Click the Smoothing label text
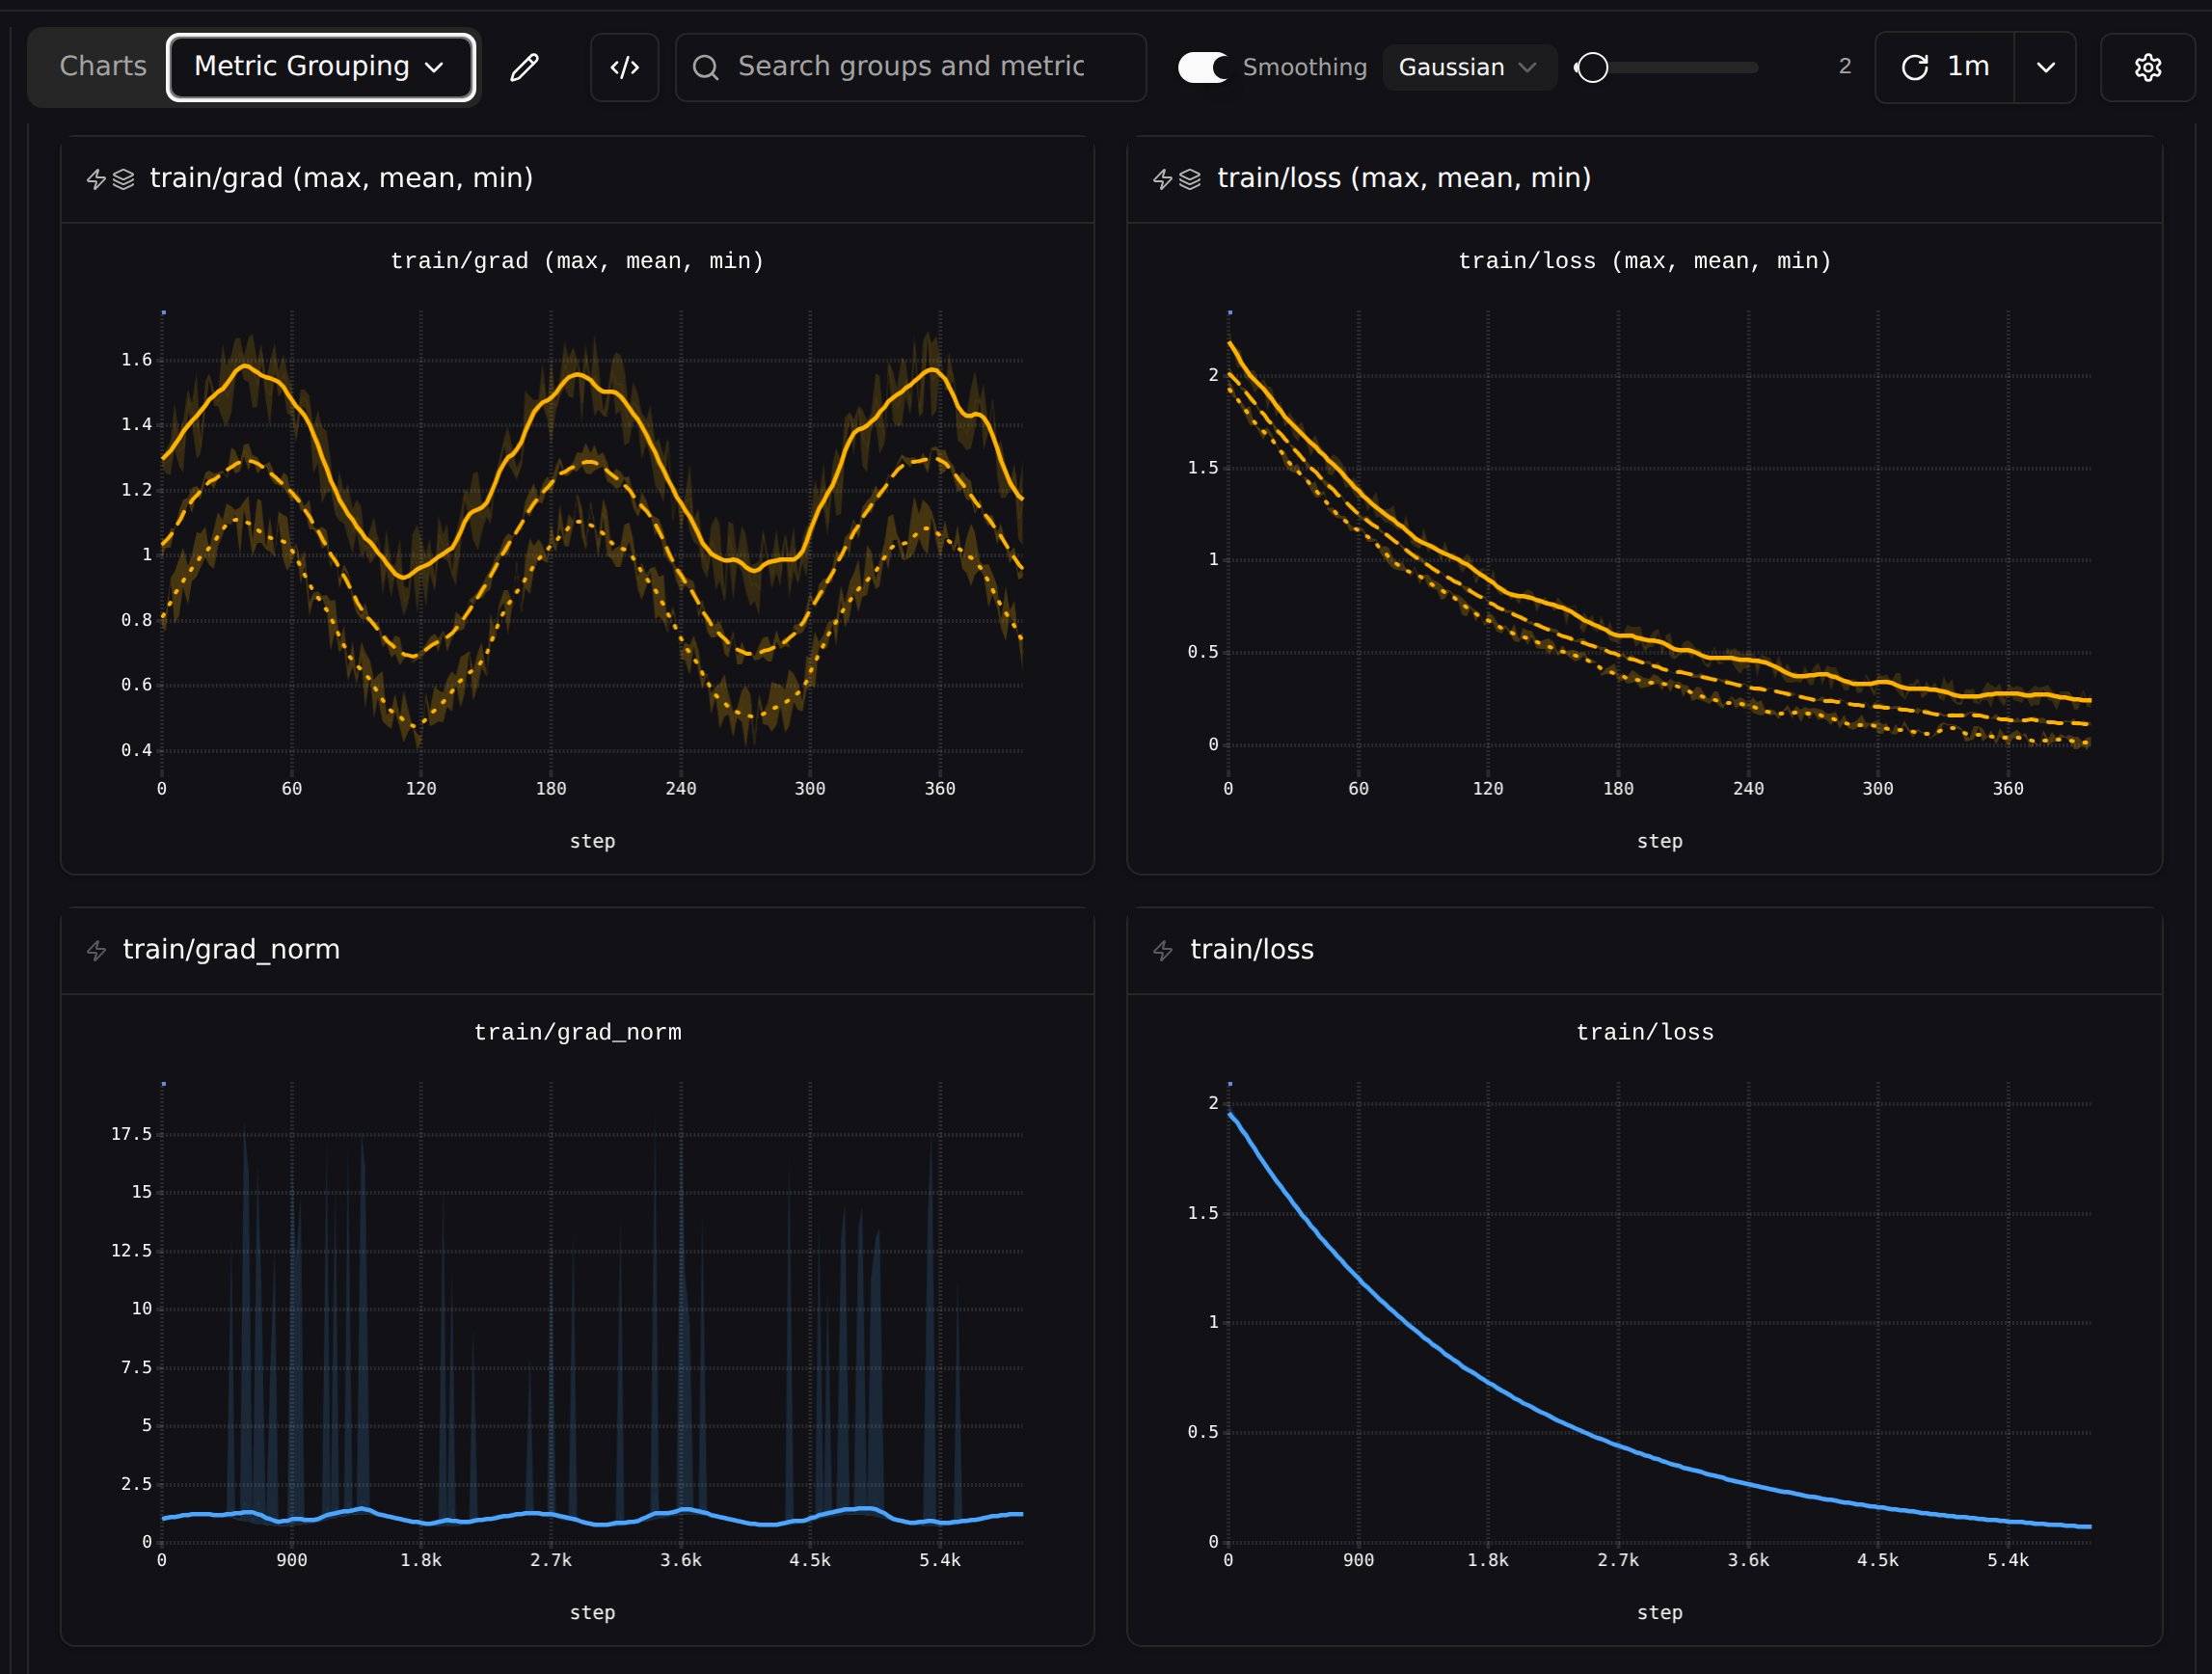 click(x=1304, y=67)
